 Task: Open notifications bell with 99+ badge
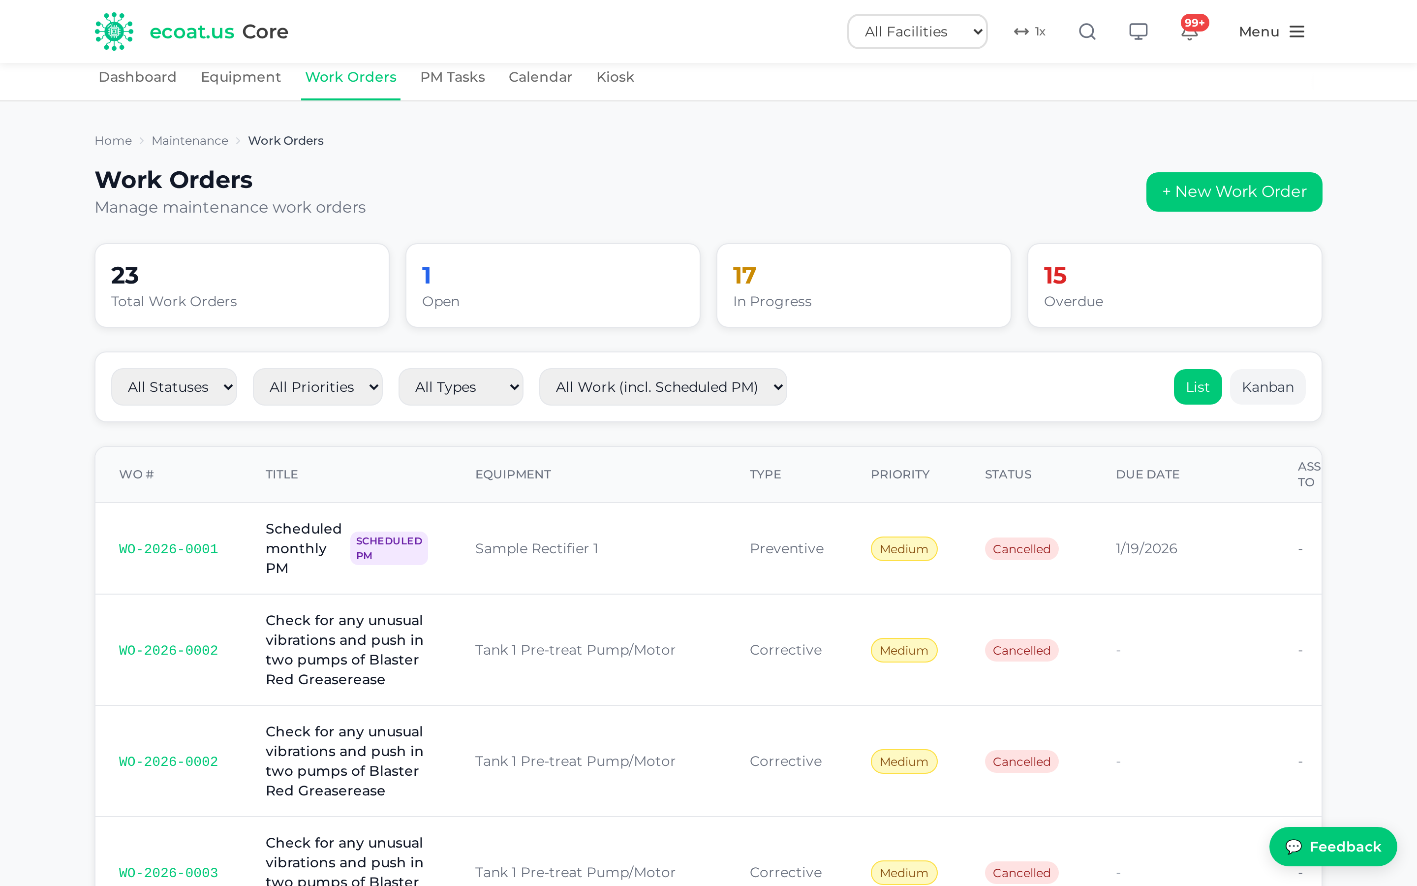[x=1190, y=32]
